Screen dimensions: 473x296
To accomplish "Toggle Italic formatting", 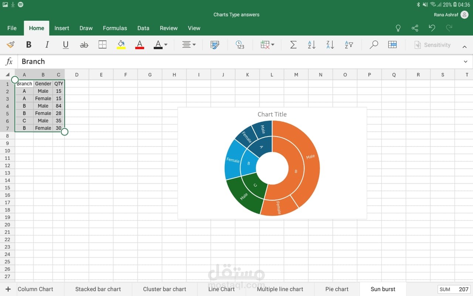I will (x=47, y=45).
